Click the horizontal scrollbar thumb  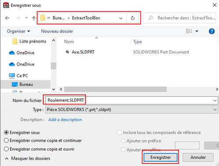pos(115,89)
